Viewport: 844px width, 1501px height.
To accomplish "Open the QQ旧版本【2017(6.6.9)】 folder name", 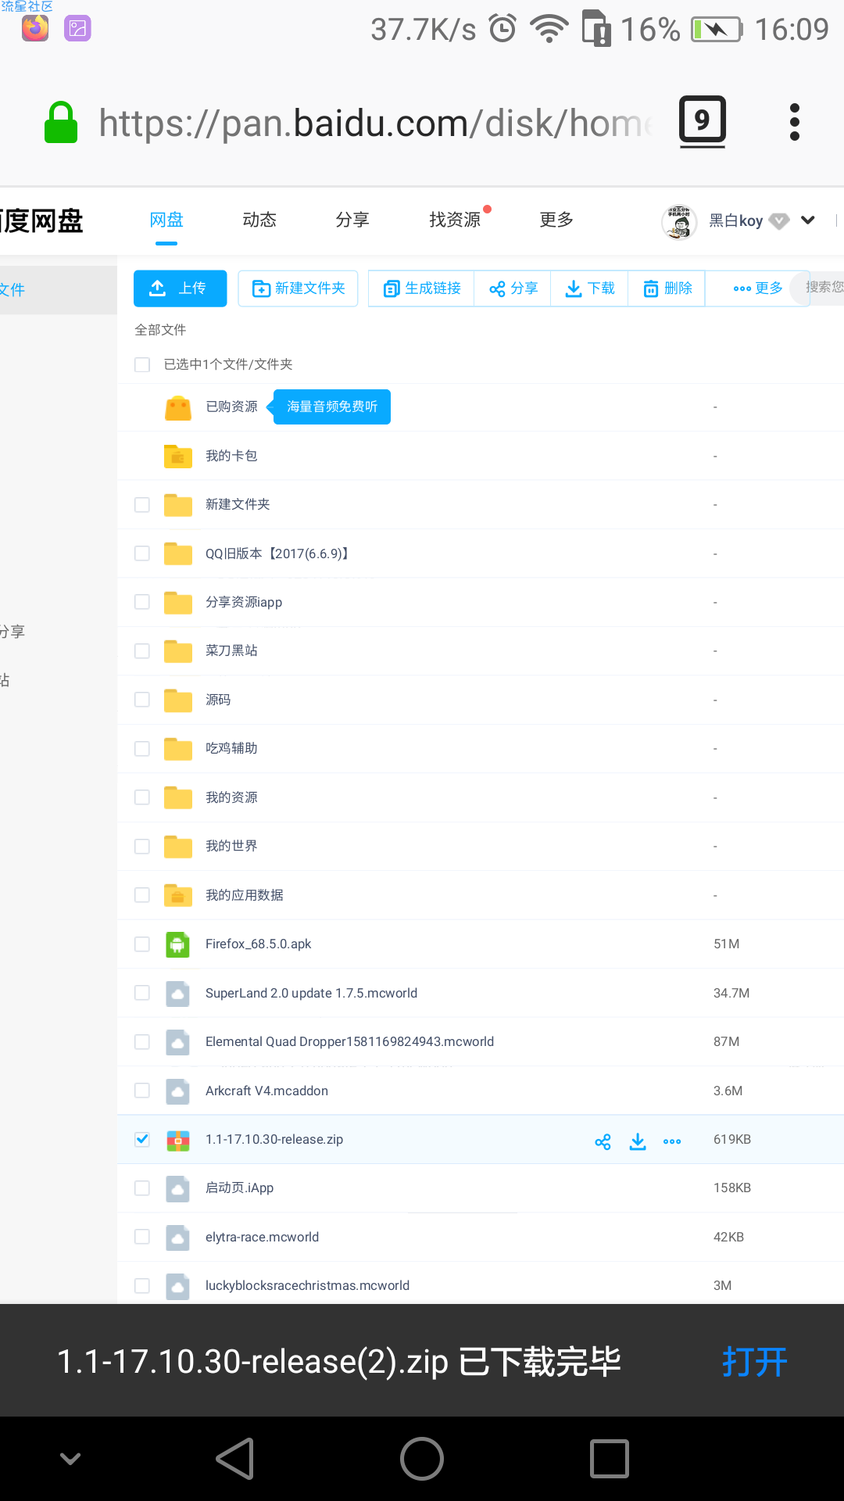I will [x=278, y=553].
